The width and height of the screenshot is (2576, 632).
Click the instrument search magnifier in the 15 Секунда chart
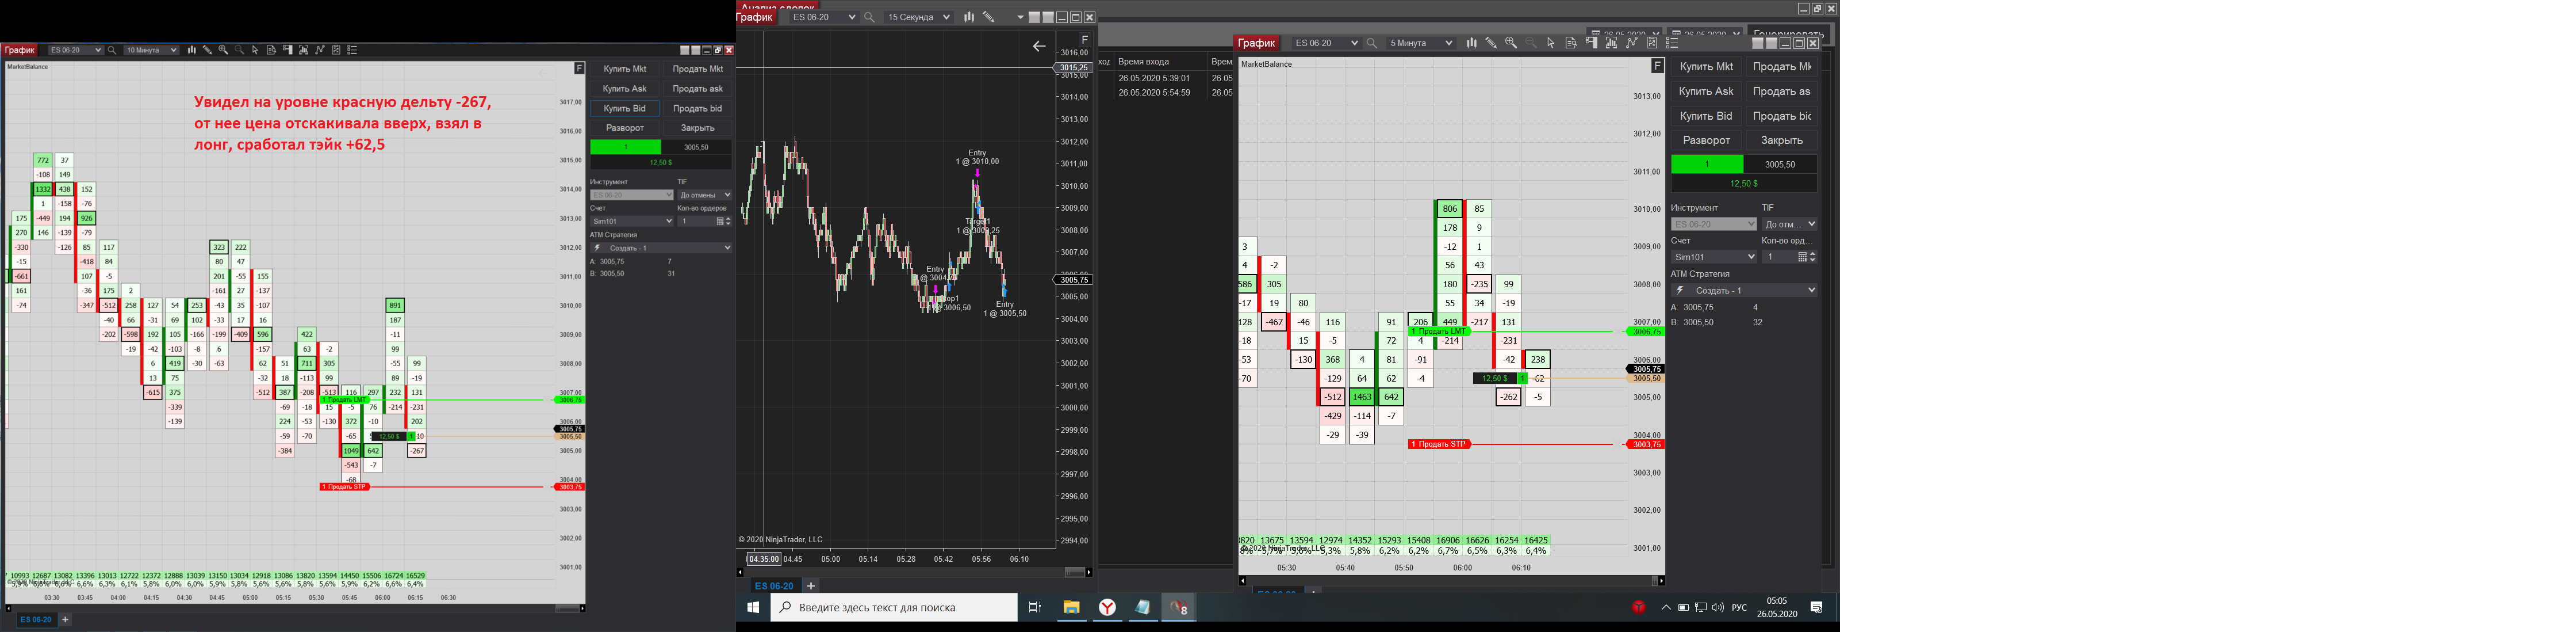869,17
